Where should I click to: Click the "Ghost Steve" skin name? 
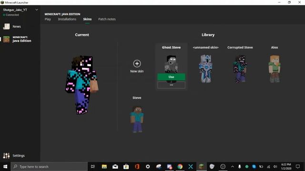171,47
